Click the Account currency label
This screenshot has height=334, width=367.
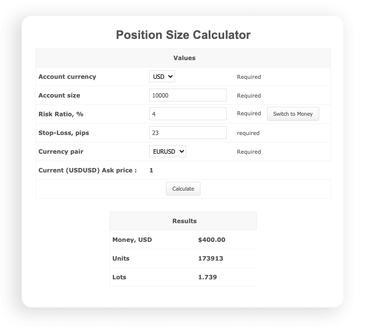pos(67,77)
